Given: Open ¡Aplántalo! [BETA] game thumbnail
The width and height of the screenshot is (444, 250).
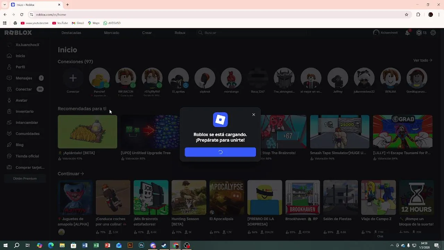Looking at the screenshot, I should pos(87,132).
